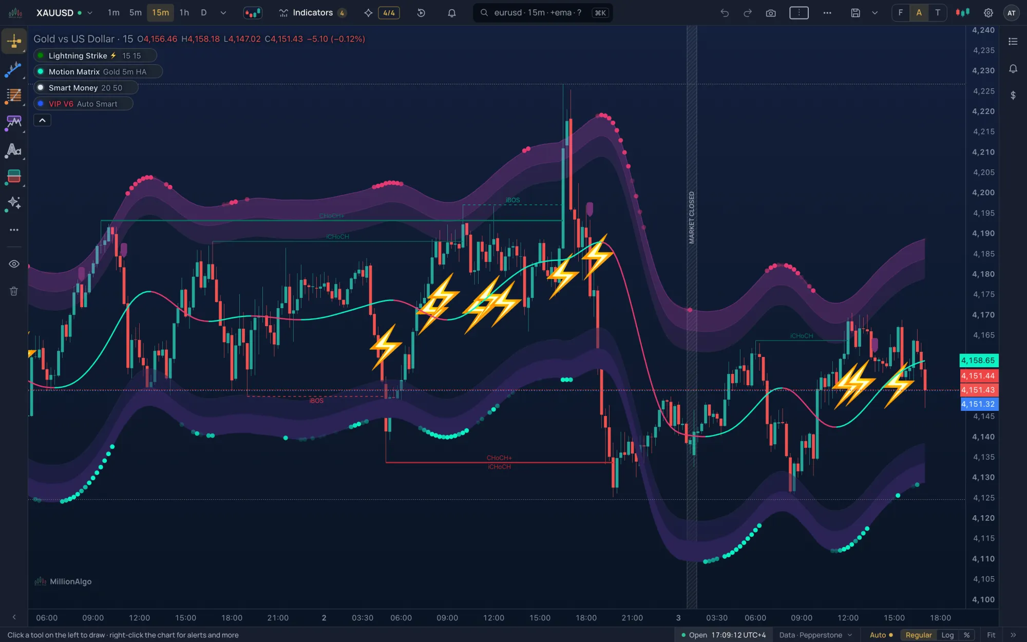This screenshot has height=642, width=1027.
Task: Open the Indicators panel
Action: 312,13
